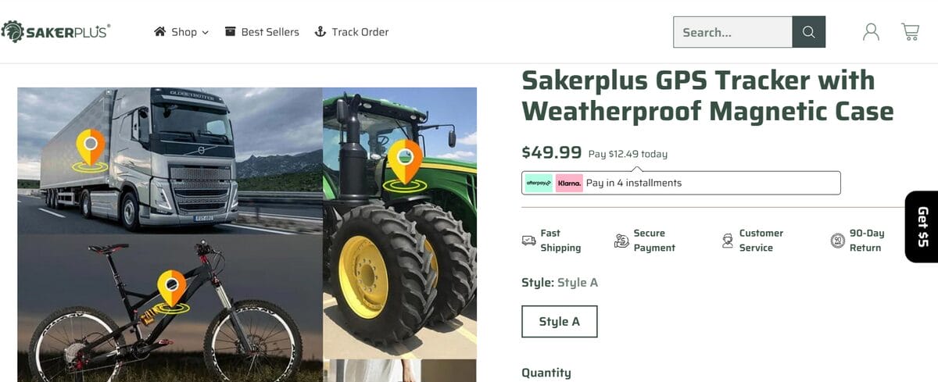Screen dimensions: 938x382
Task: Open the user account icon
Action: [871, 32]
